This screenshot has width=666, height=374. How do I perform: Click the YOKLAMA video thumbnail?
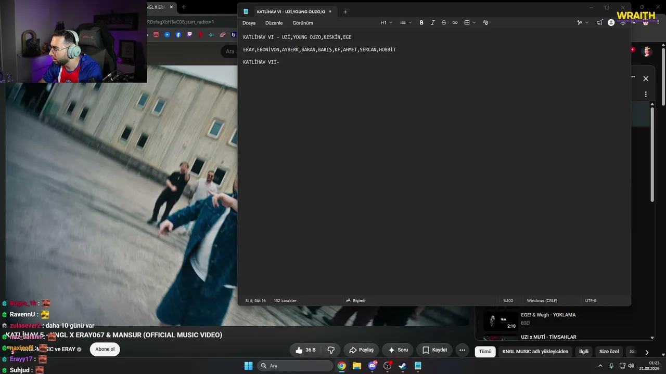coord(500,321)
